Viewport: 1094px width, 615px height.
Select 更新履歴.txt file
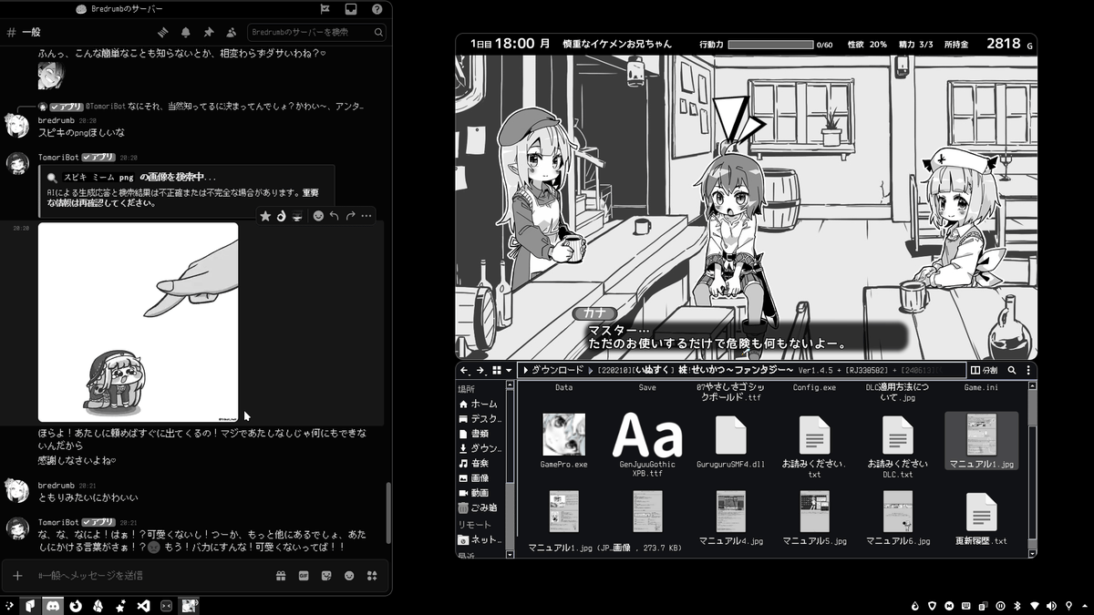pos(982,518)
